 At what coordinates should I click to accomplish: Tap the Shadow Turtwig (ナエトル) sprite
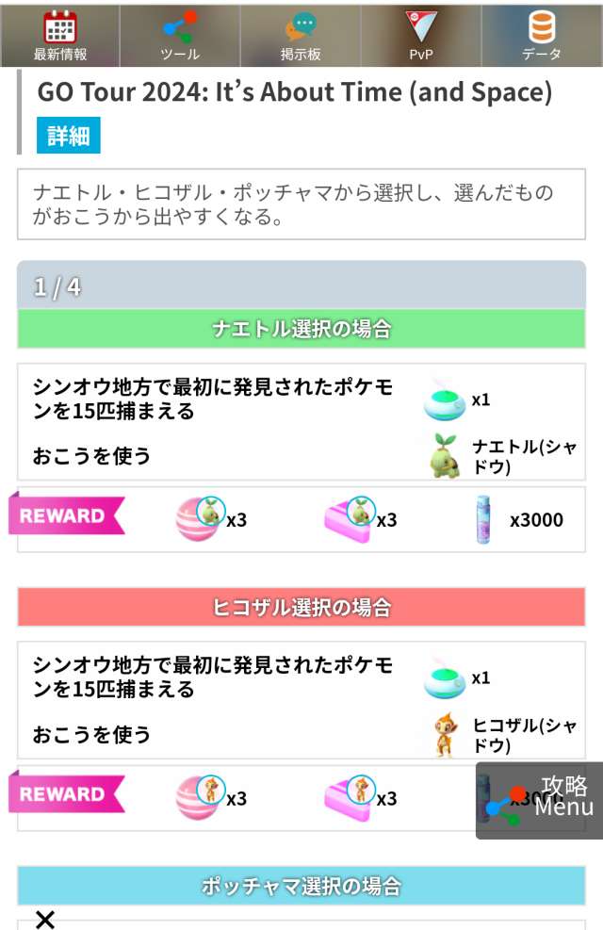(x=445, y=455)
